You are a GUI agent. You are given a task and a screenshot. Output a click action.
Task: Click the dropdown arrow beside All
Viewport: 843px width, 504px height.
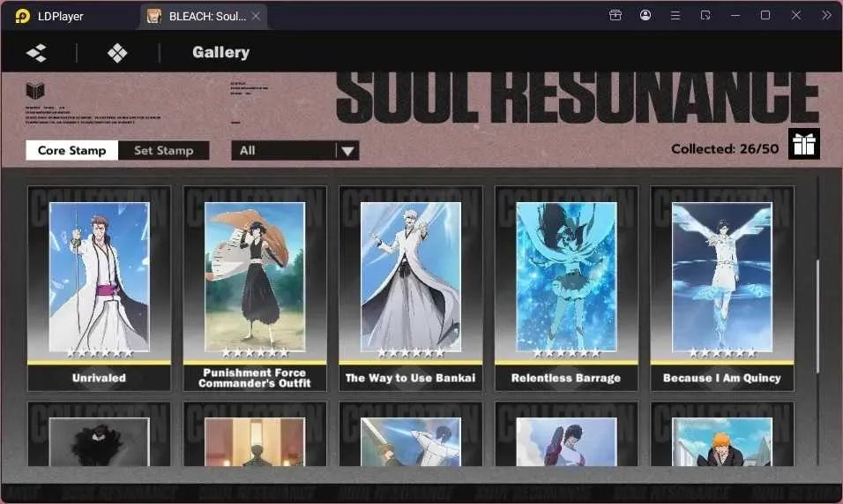pyautogui.click(x=347, y=151)
